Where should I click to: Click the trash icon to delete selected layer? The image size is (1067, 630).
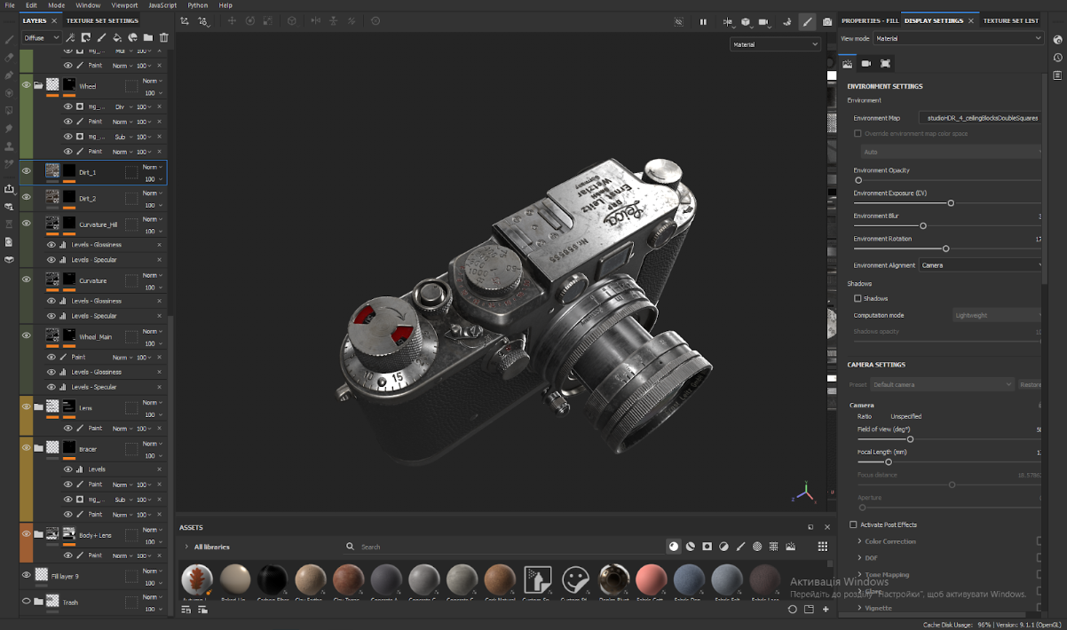[163, 36]
